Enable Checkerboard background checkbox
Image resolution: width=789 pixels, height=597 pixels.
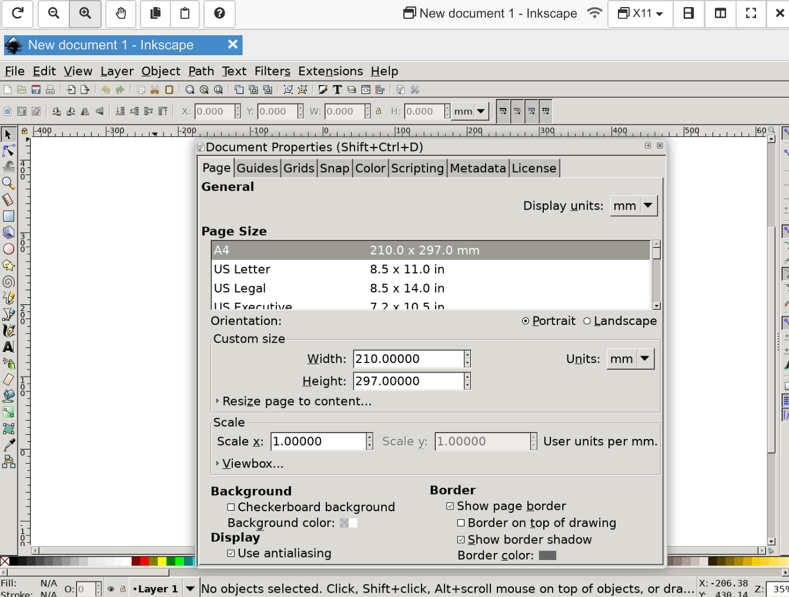coord(231,507)
